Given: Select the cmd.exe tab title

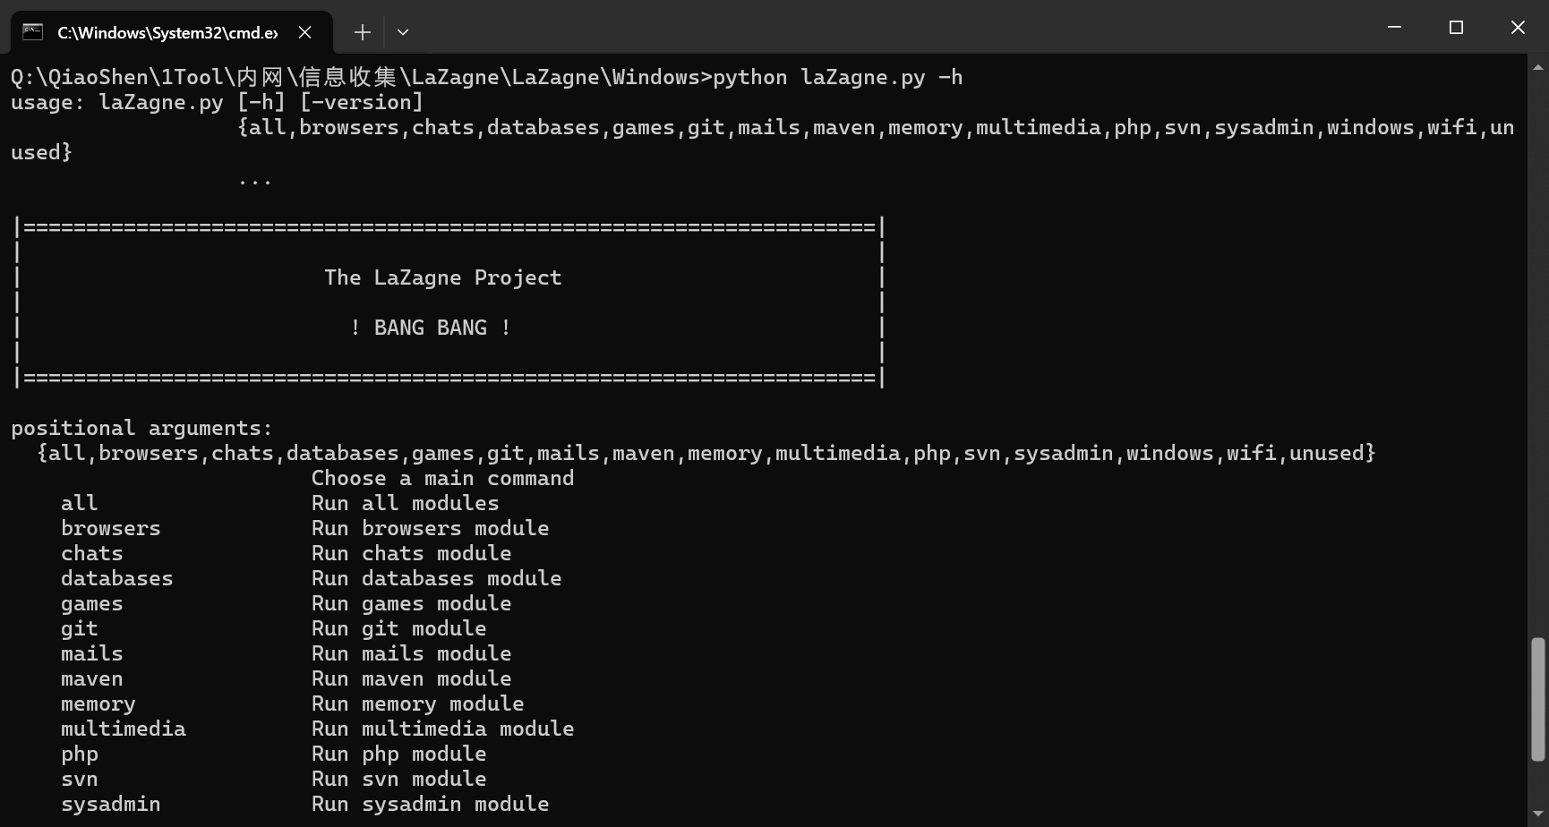Looking at the screenshot, I should (167, 33).
